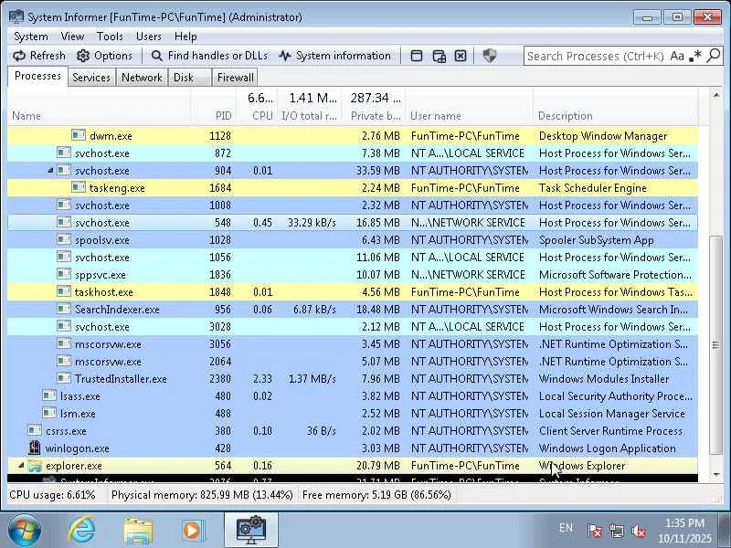Launch Internet Explorer from taskbar
Screen dimensions: 731x548
(81, 530)
